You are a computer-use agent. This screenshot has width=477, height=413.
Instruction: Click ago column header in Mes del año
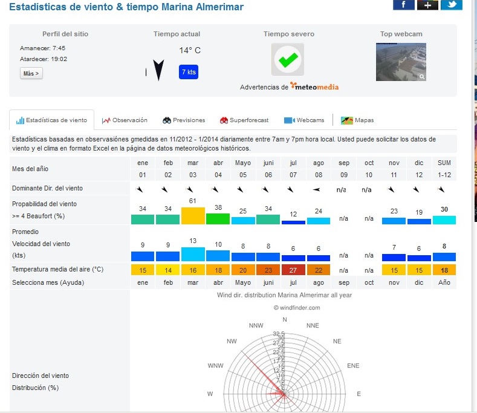point(319,163)
